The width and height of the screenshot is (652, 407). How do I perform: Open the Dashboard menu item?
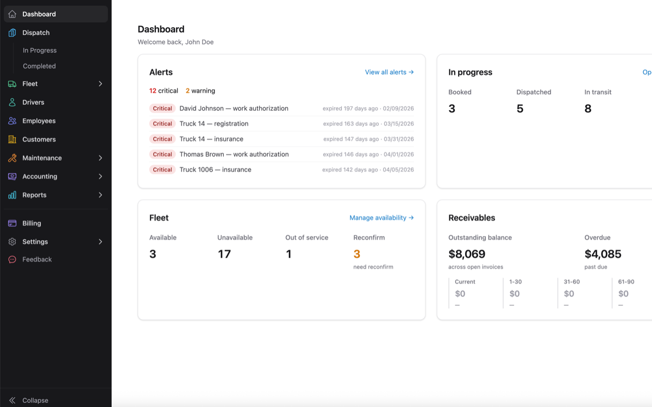click(55, 14)
